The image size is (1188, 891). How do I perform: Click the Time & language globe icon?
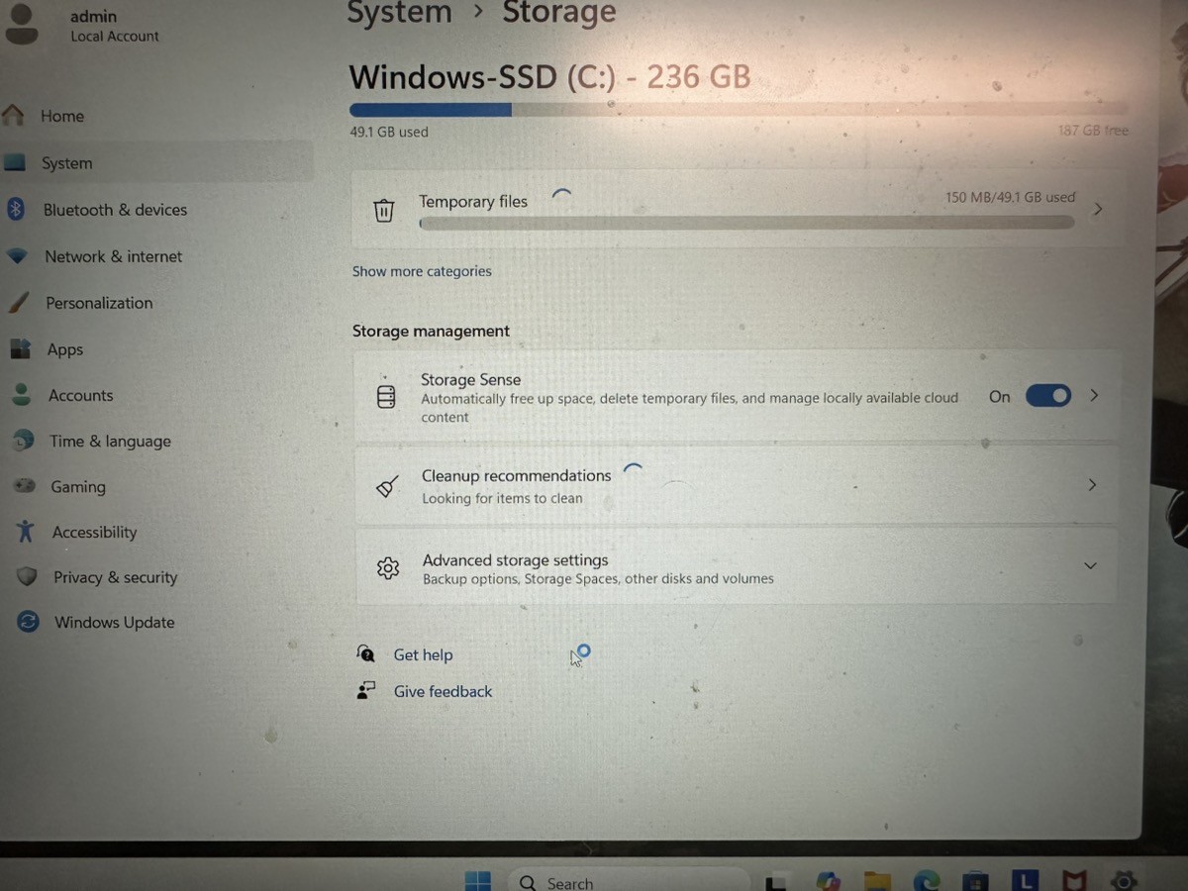[23, 441]
